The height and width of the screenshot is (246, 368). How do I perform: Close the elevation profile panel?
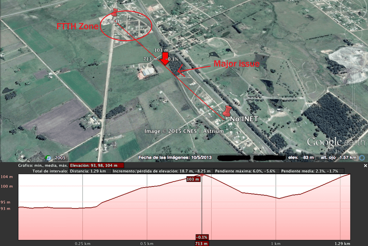click(365, 166)
